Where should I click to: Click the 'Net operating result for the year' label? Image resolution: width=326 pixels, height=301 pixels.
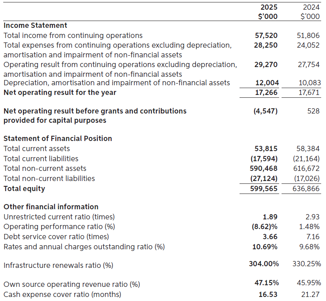pyautogui.click(x=60, y=93)
